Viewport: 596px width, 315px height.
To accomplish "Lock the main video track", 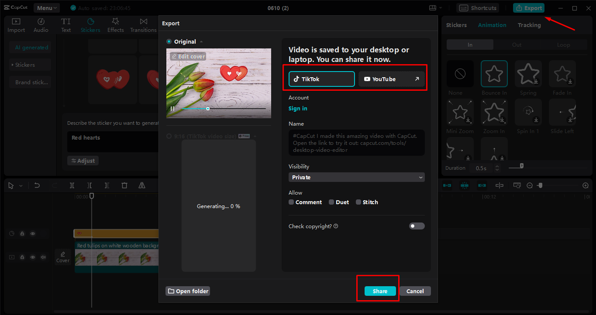I will point(22,257).
